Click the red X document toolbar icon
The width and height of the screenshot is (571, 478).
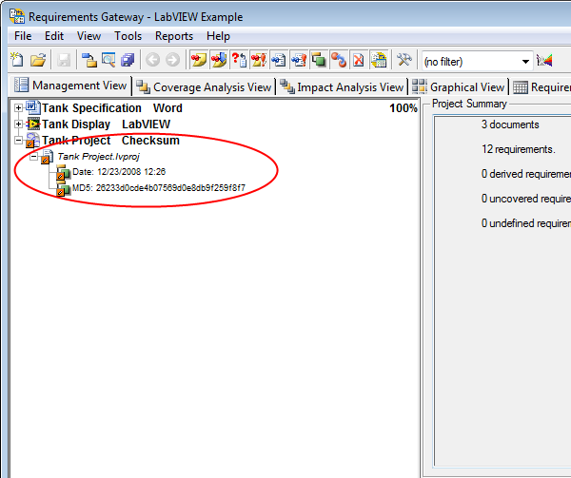359,60
